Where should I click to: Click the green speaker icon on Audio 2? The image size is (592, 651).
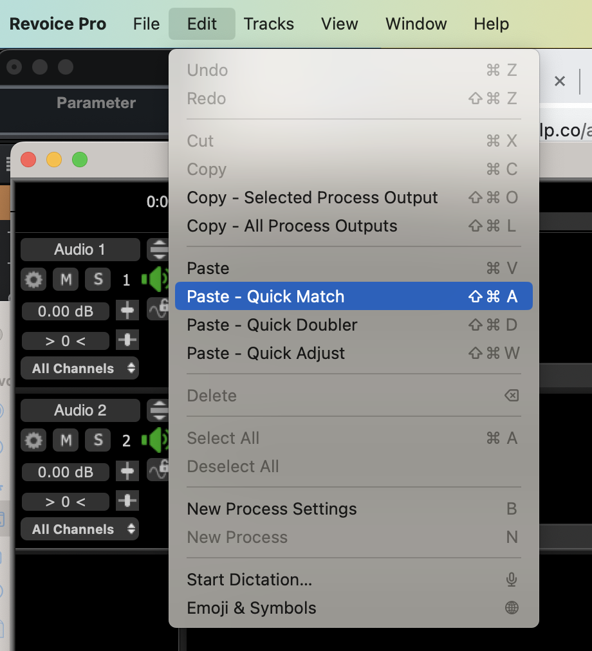tap(154, 440)
